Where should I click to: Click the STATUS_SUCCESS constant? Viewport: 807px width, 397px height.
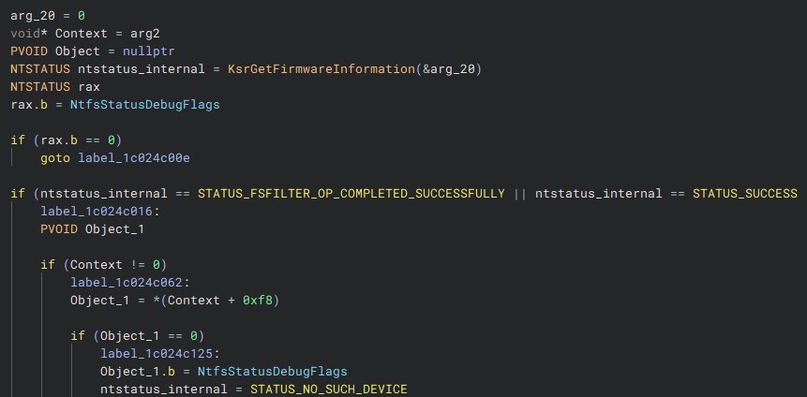click(x=745, y=194)
